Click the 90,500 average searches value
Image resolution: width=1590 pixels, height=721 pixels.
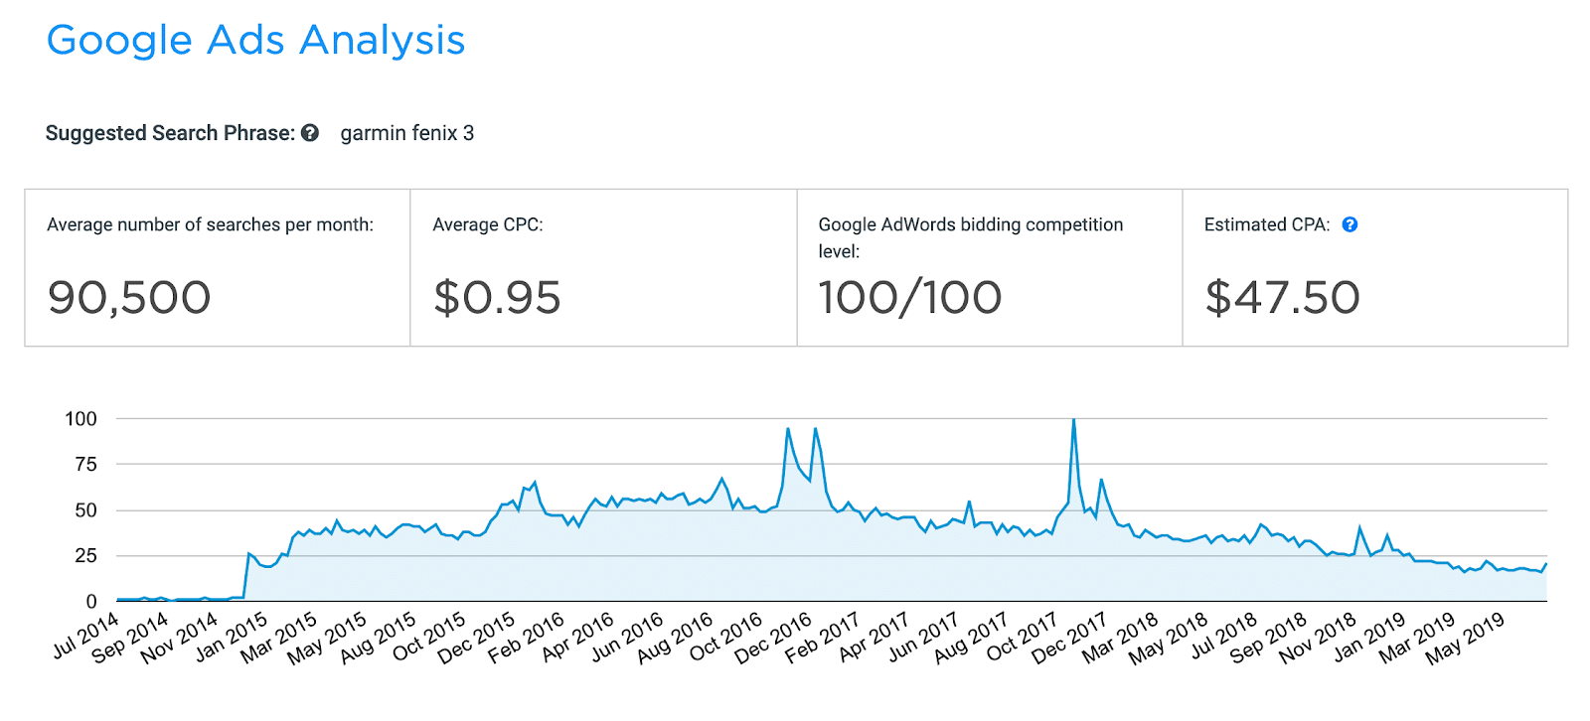[129, 297]
